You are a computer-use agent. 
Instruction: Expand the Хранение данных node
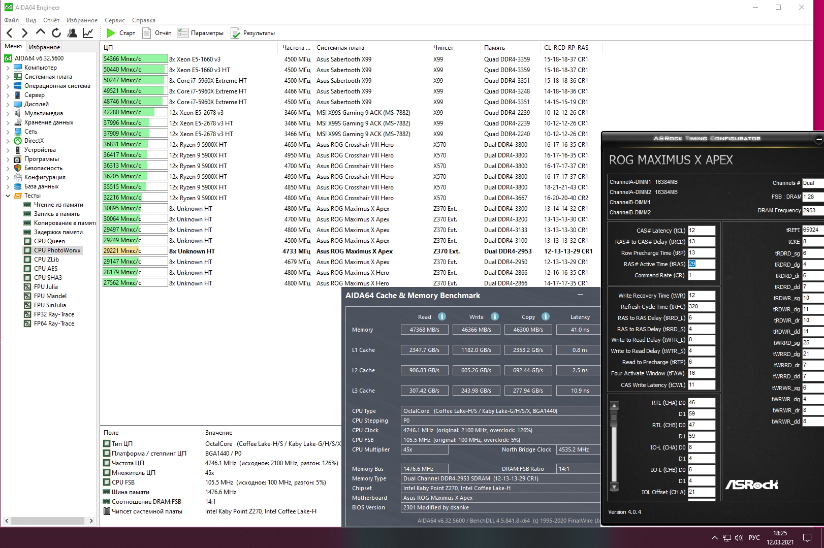click(x=8, y=122)
